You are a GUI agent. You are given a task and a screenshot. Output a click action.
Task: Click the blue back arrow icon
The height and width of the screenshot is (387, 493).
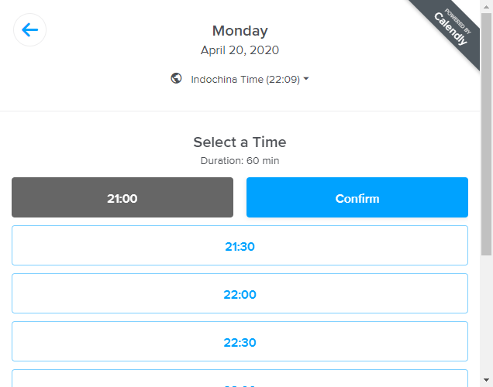30,30
